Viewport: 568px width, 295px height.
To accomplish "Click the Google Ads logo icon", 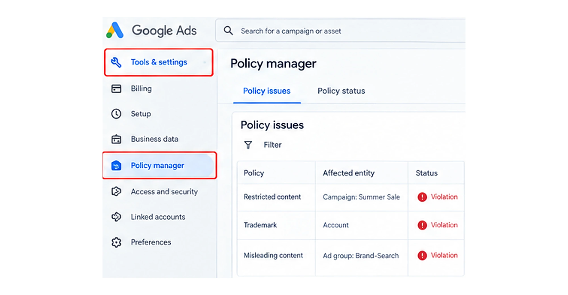I will pyautogui.click(x=115, y=30).
